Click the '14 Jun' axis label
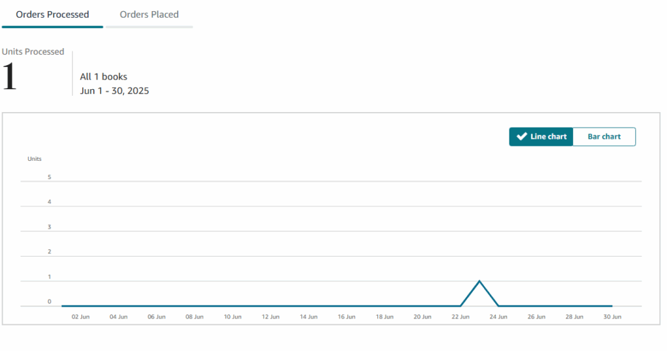 click(x=308, y=316)
